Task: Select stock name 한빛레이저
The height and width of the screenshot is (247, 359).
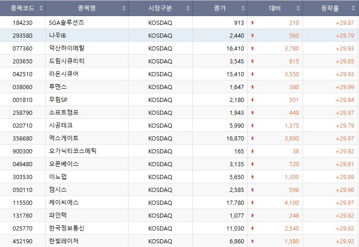Action: (x=64, y=241)
